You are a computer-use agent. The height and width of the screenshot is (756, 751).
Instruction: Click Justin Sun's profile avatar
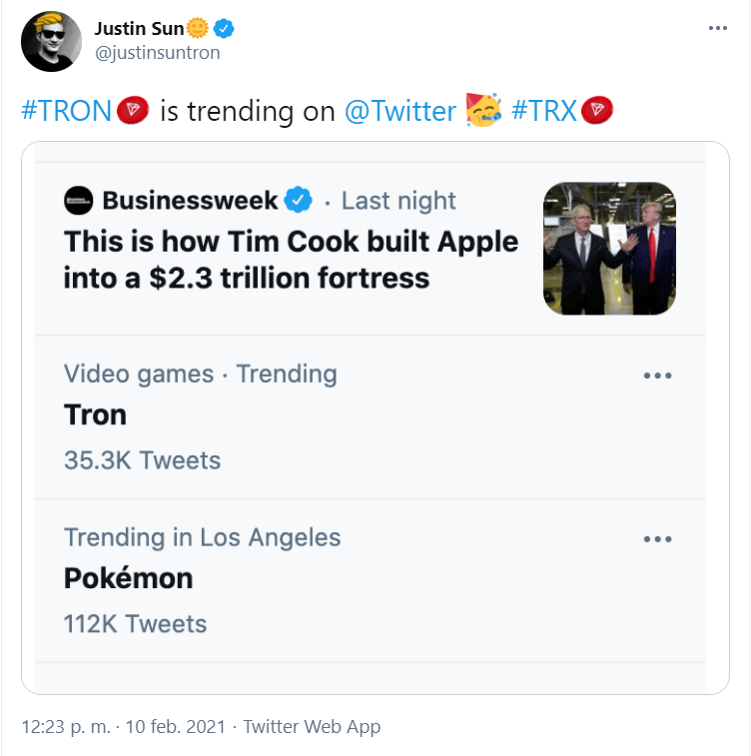52,41
